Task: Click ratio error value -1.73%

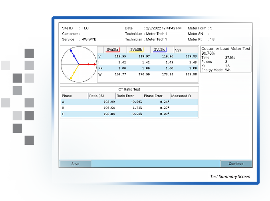Action: (136, 108)
